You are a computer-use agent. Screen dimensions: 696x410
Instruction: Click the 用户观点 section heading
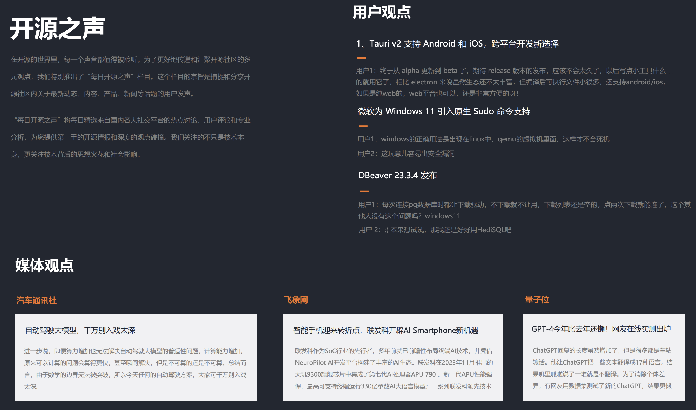pyautogui.click(x=381, y=13)
